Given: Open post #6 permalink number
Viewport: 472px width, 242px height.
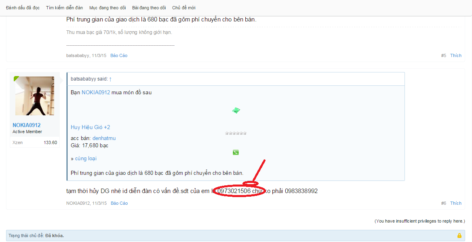Looking at the screenshot, I should coord(444,203).
